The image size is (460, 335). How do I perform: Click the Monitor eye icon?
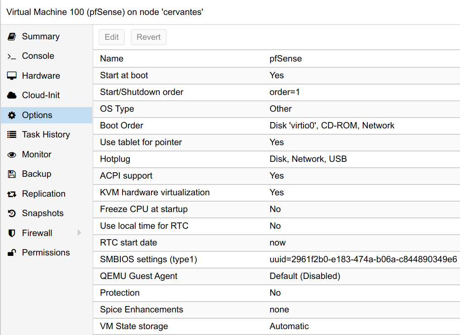coord(12,155)
